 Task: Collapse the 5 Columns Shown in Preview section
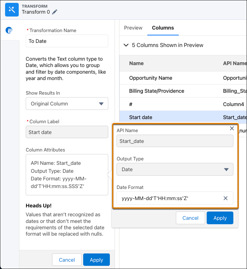click(126, 45)
